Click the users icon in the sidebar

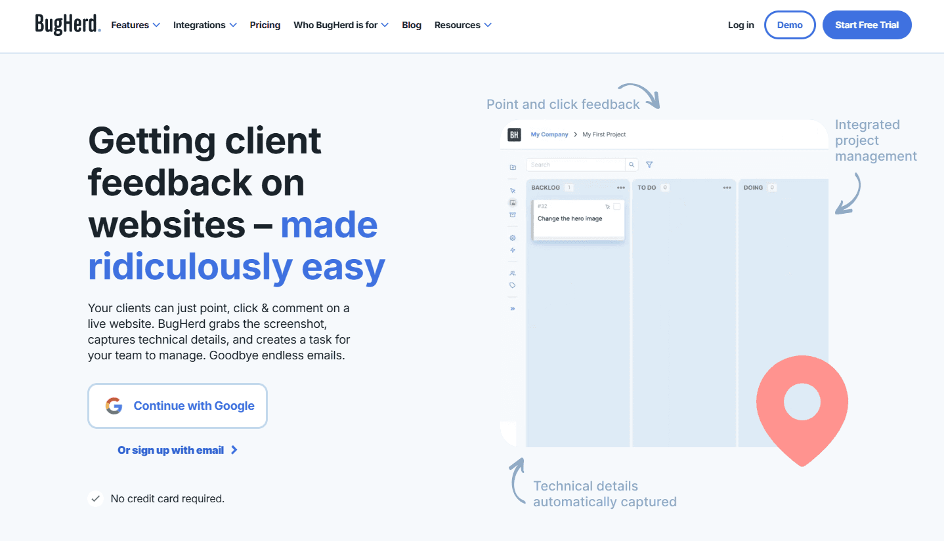(513, 273)
